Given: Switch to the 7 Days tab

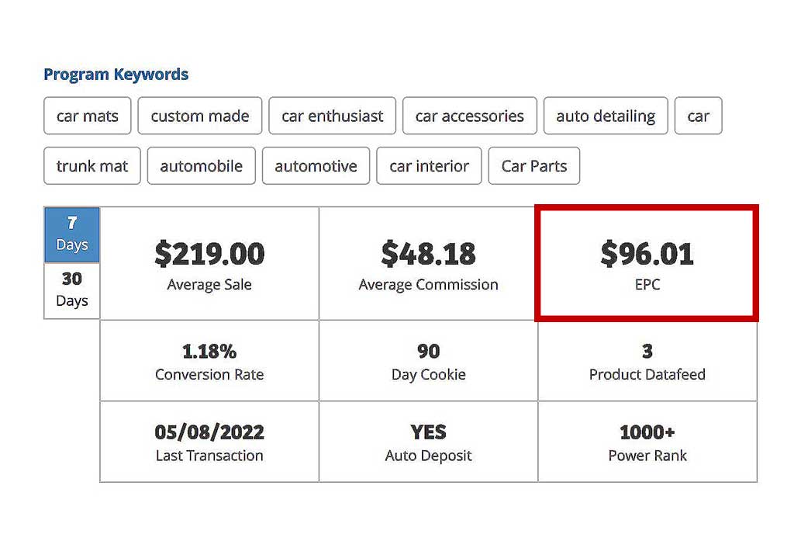Looking at the screenshot, I should coord(72,234).
